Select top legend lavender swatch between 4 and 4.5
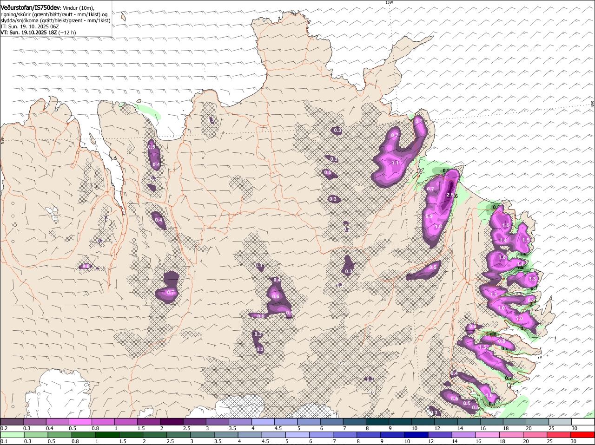This screenshot has width=595, height=445. (263, 421)
